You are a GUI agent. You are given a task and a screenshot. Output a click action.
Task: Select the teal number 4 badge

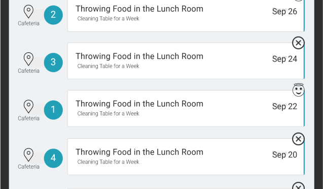pyautogui.click(x=53, y=158)
